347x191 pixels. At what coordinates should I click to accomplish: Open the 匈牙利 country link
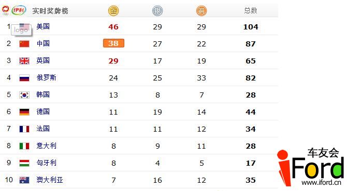pyautogui.click(x=46, y=163)
